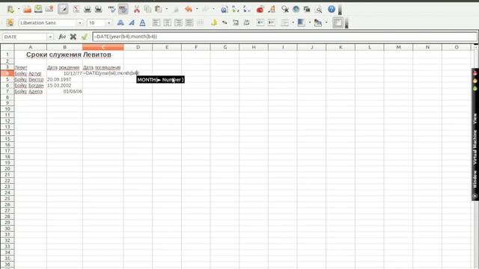
Task: Open the New document type dropdown
Action: click(x=18, y=10)
